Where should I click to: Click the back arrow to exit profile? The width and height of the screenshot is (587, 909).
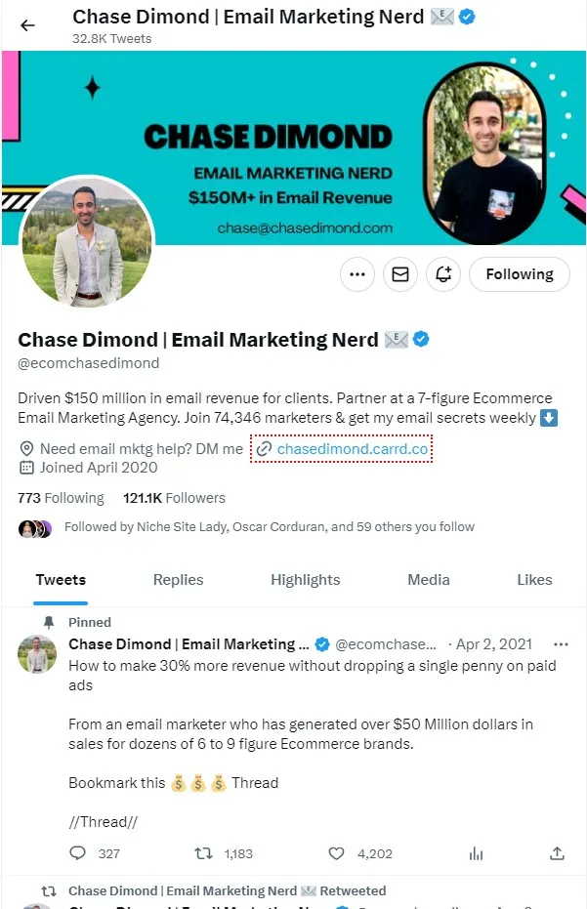pos(27,25)
